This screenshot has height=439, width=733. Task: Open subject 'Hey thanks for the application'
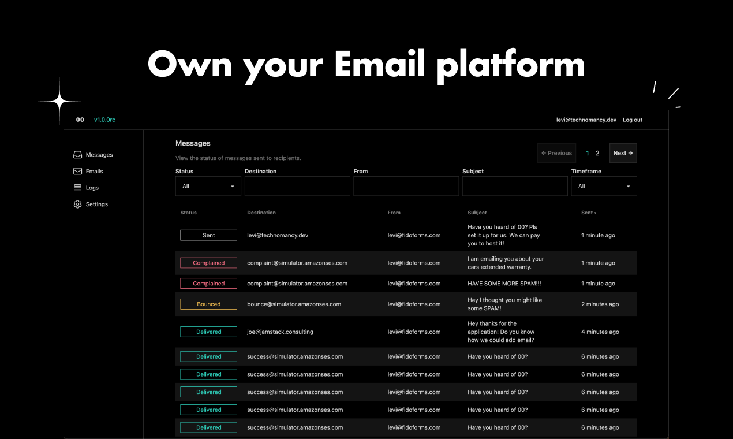501,332
